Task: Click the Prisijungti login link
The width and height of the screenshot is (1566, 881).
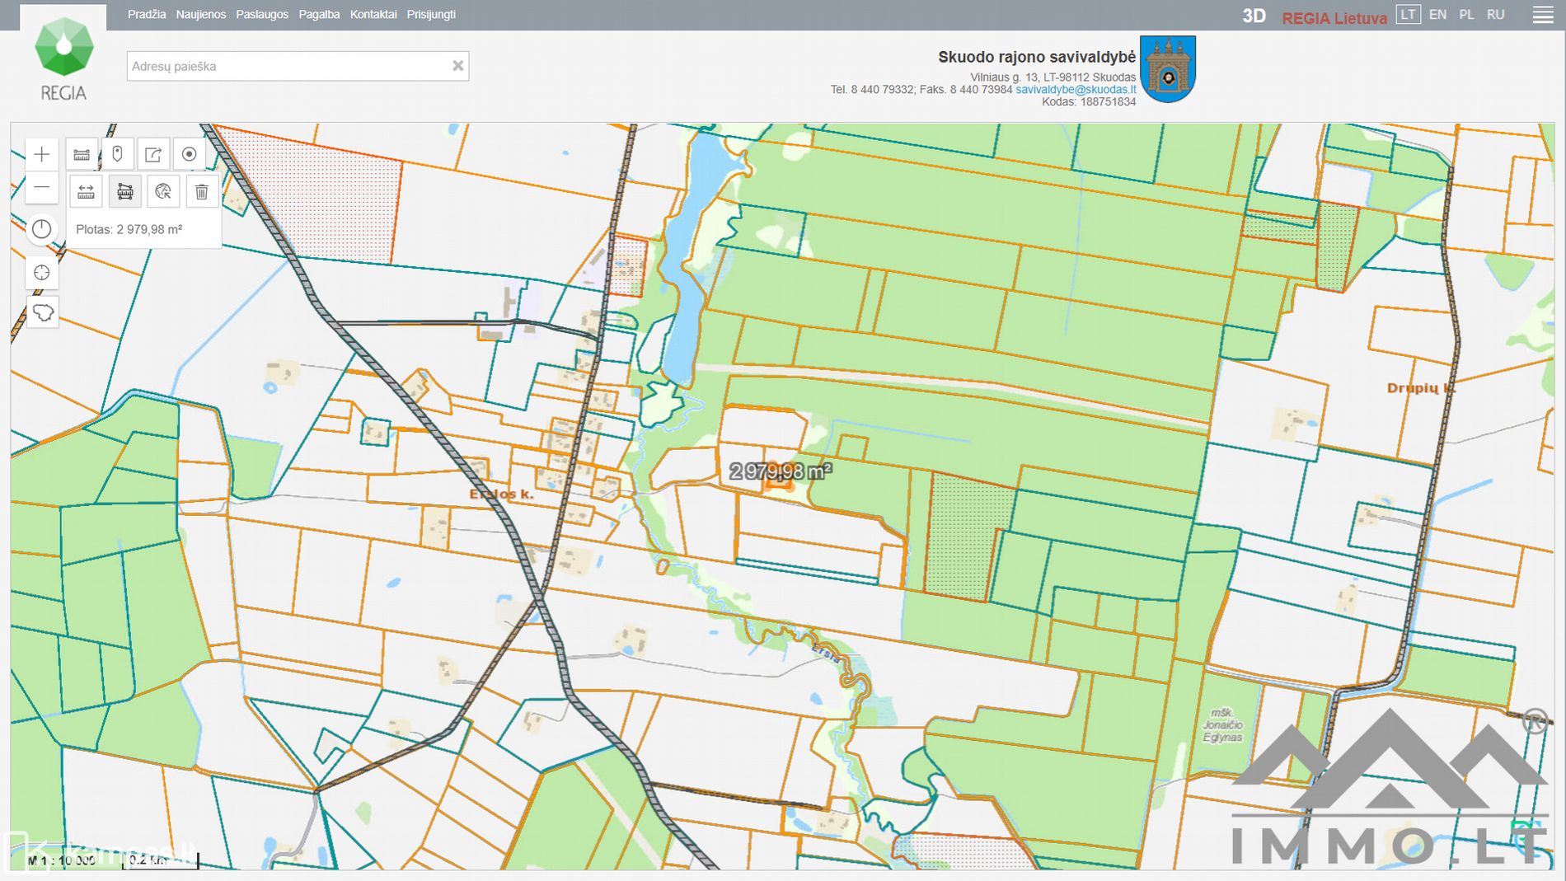Action: click(431, 15)
